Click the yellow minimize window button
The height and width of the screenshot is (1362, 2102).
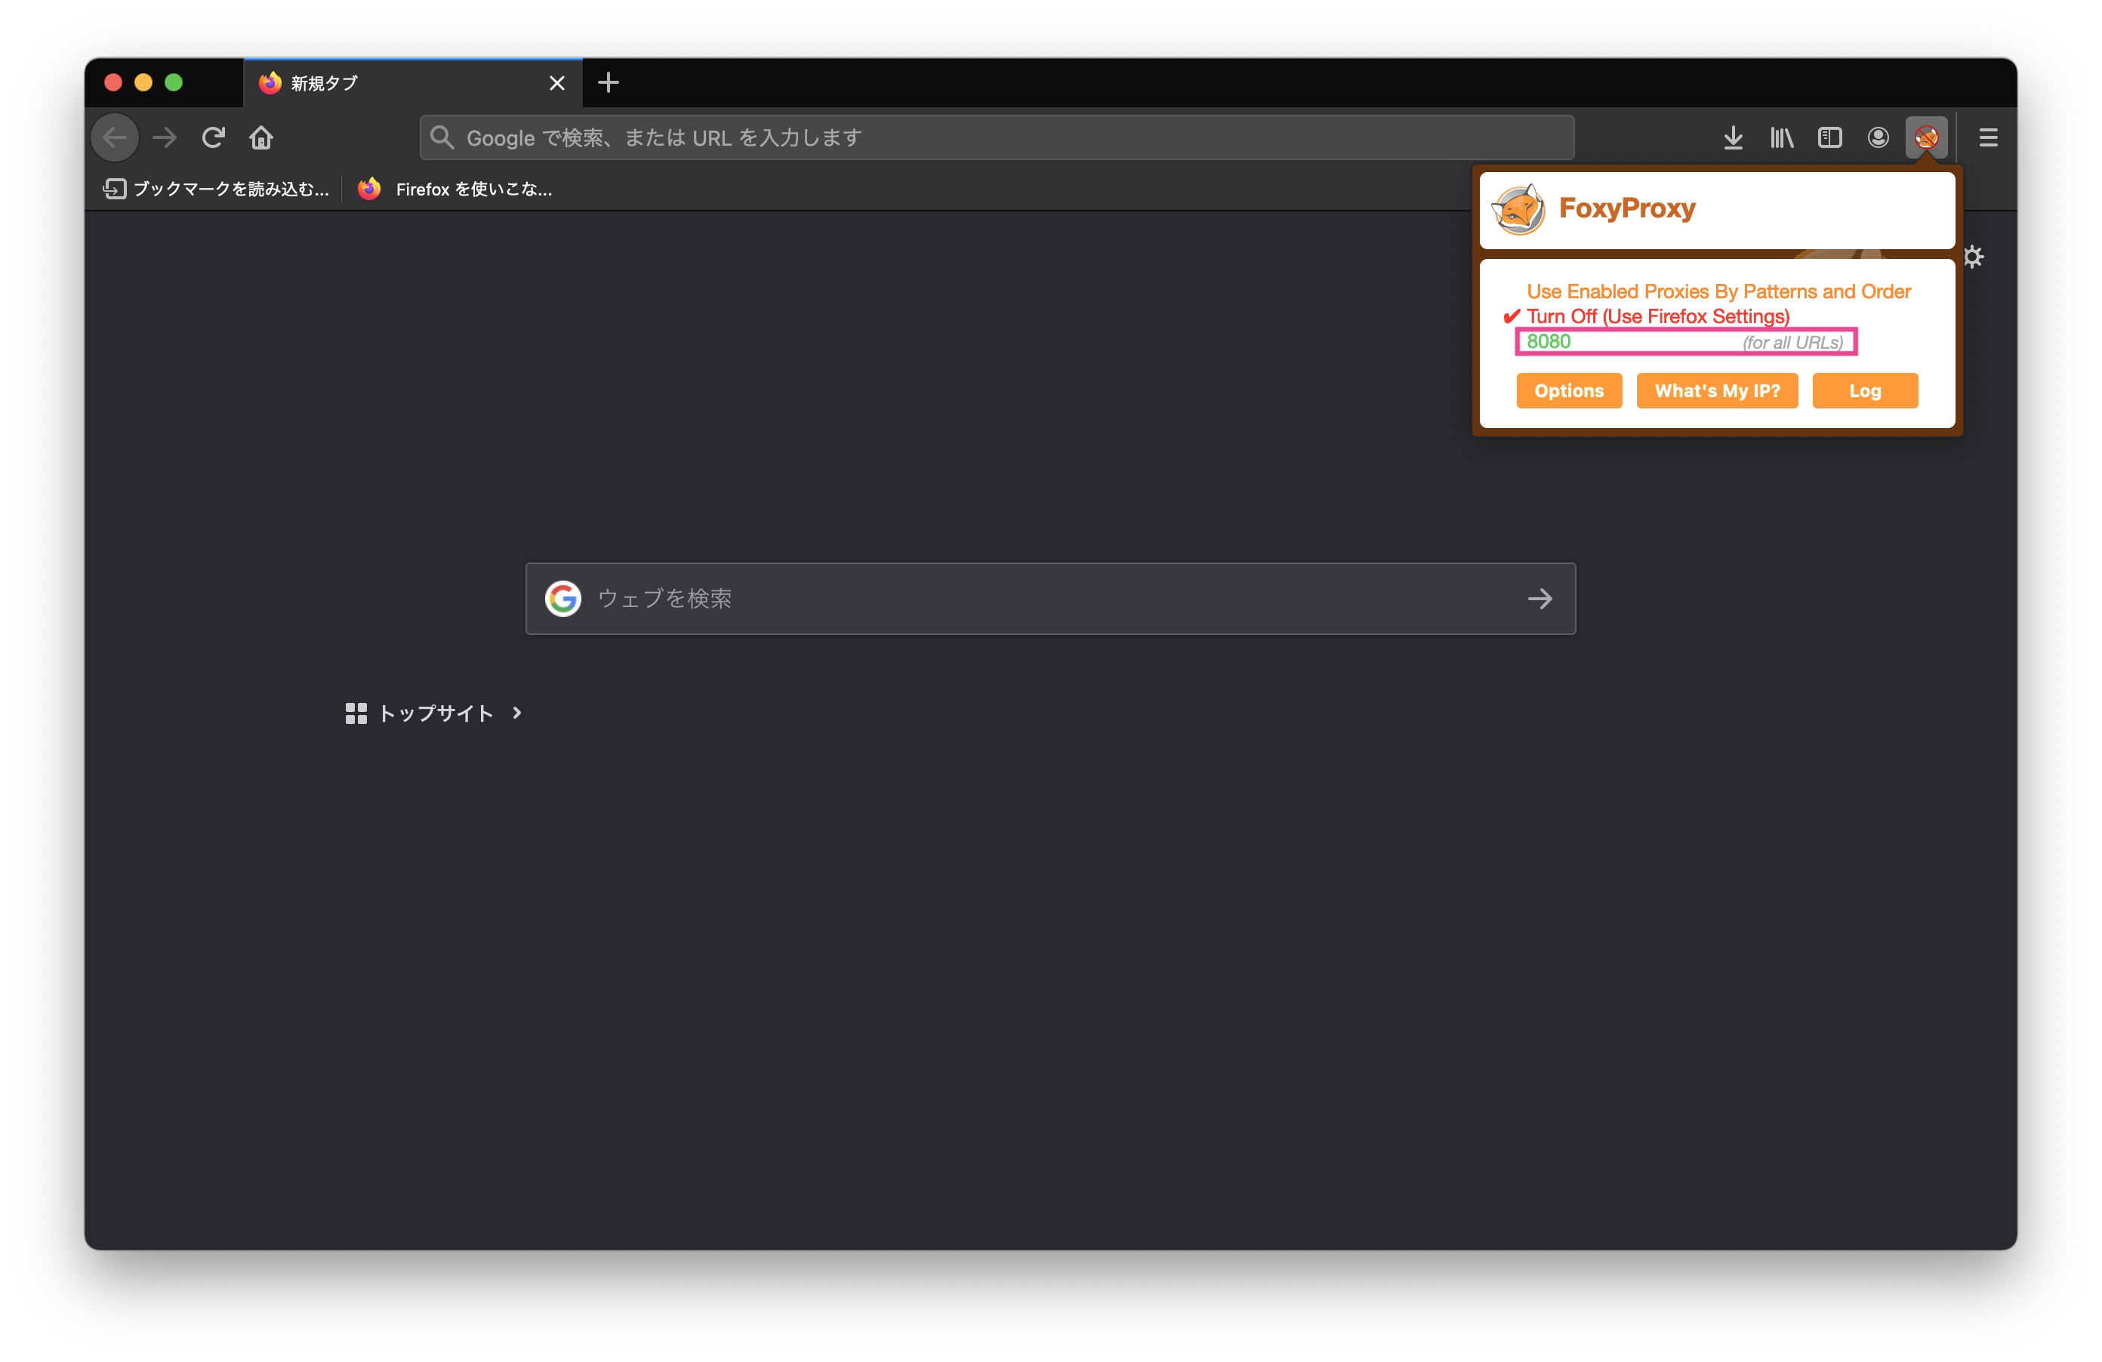click(143, 83)
